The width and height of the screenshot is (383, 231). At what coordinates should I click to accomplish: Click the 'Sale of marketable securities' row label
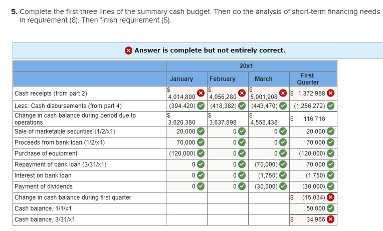coord(65,131)
